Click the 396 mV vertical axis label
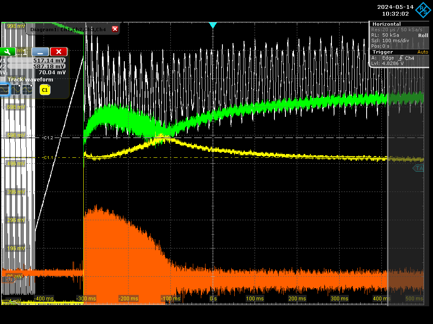 pyautogui.click(x=16, y=192)
